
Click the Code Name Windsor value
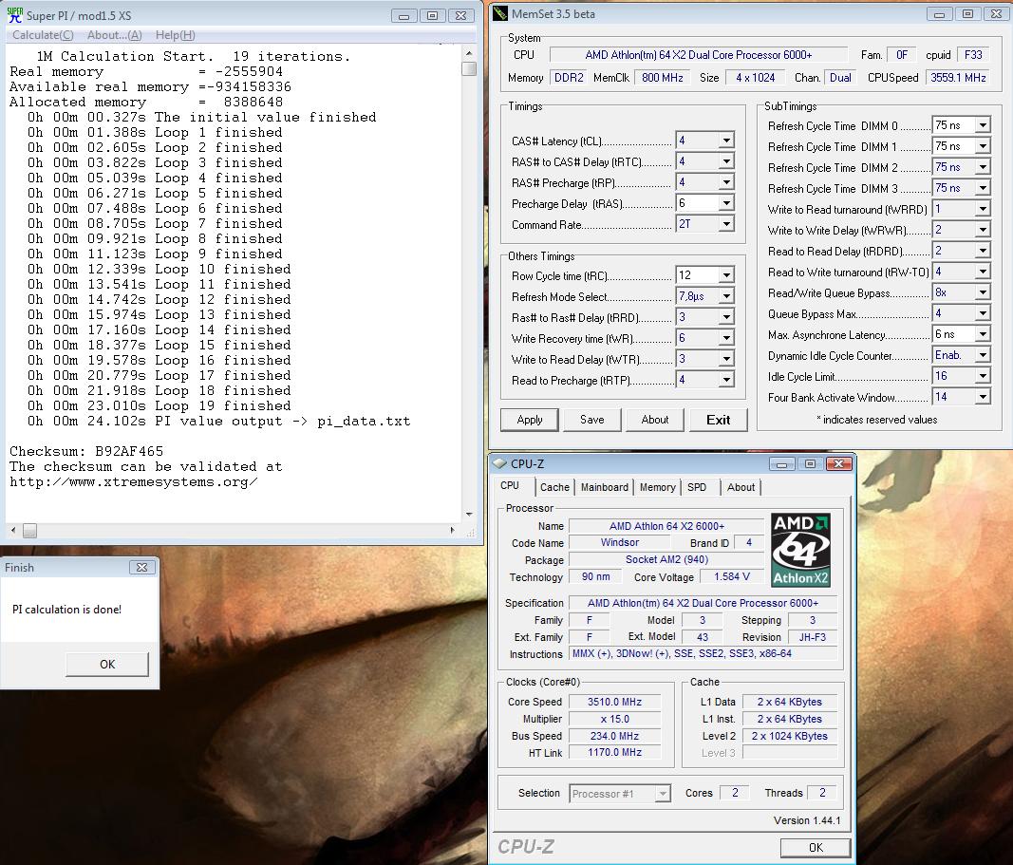click(620, 543)
